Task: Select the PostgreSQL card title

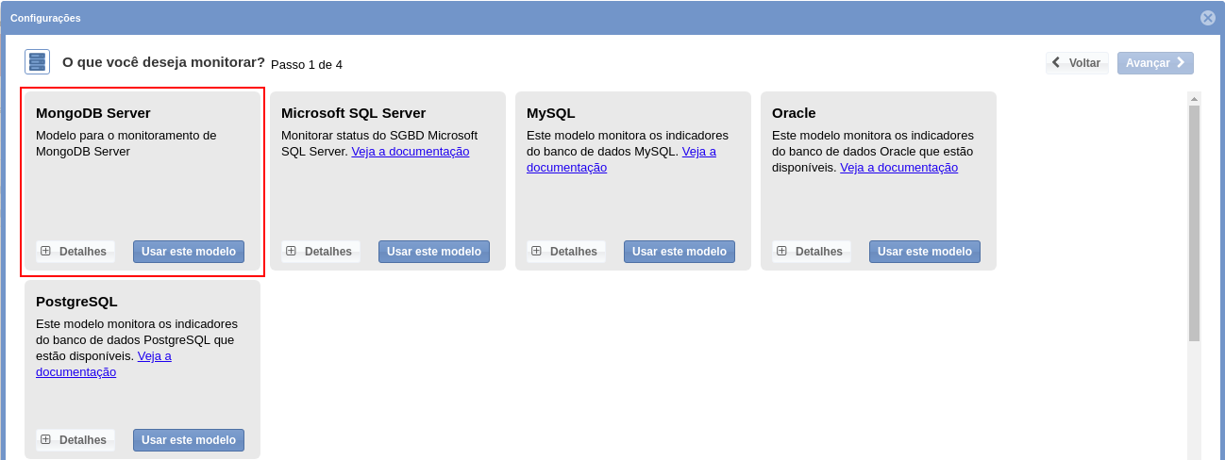Action: tap(76, 302)
